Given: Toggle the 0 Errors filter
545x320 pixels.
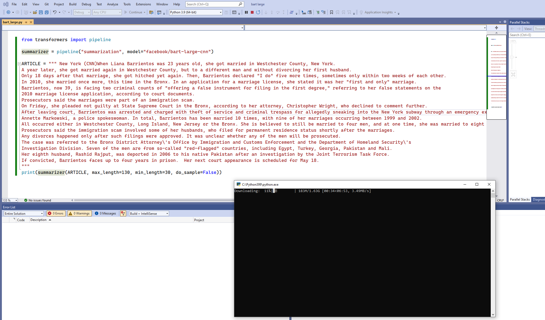Looking at the screenshot, I should [x=56, y=213].
